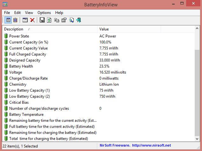Viewport: 202px width, 151px height.
Task: Close the BatteryInfoView window
Action: pyautogui.click(x=193, y=3)
